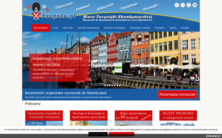Open the Facebook social icon

click(177, 5)
